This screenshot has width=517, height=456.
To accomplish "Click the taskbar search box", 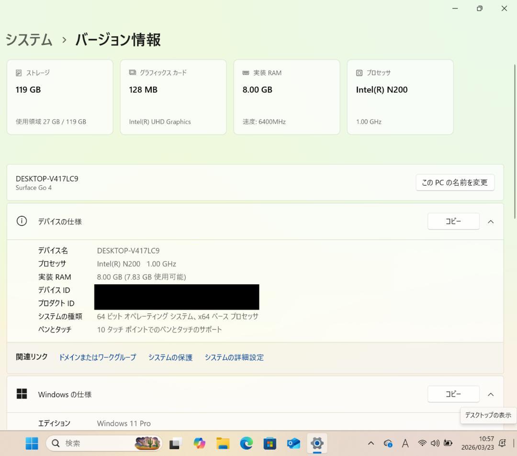I will tap(104, 444).
